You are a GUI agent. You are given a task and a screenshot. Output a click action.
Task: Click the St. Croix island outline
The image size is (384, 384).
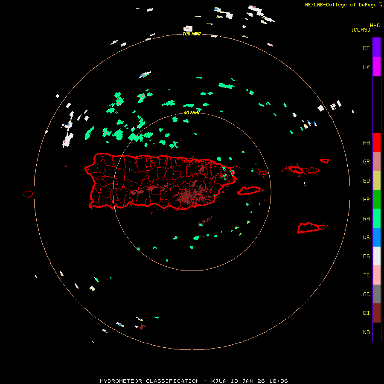point(310,228)
